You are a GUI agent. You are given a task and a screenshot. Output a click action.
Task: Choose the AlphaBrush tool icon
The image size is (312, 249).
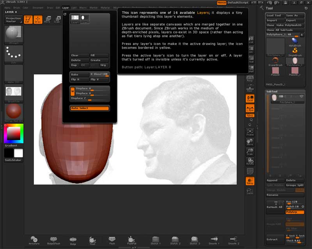tap(295, 42)
